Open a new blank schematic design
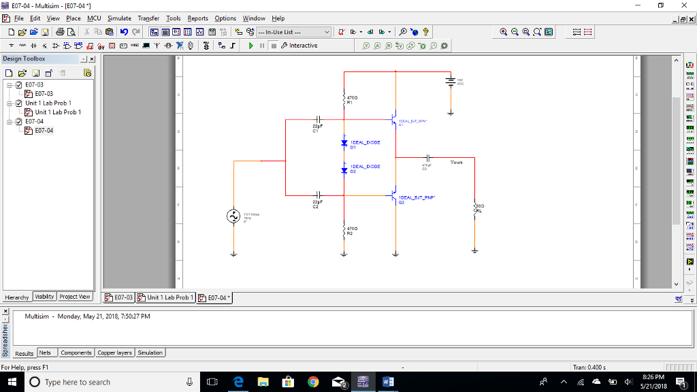Screen dimensions: 697x392 coord(10,31)
